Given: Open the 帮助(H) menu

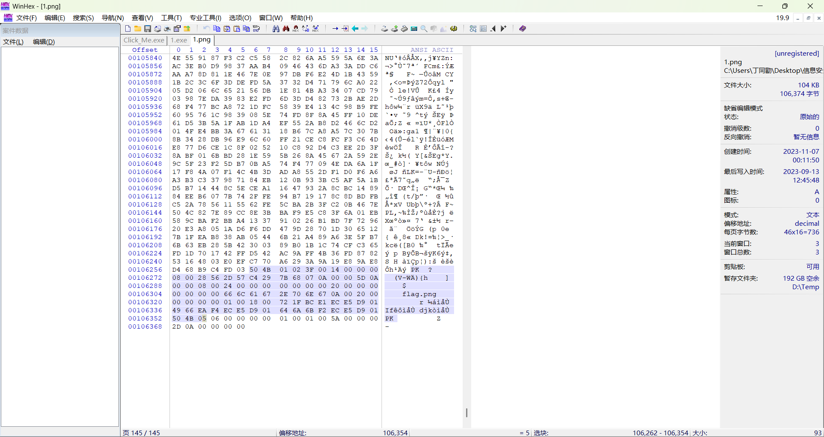Looking at the screenshot, I should pyautogui.click(x=302, y=18).
